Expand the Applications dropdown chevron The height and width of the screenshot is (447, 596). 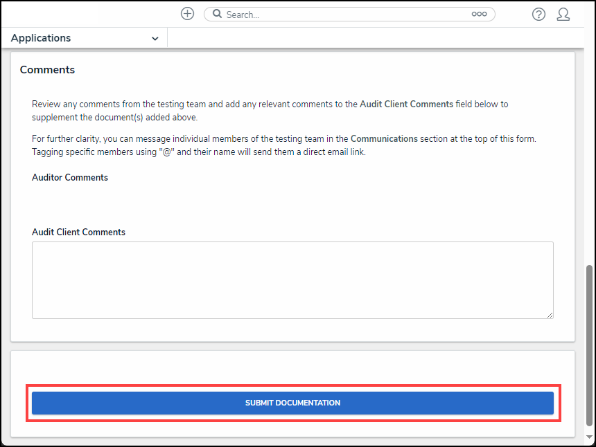coord(155,39)
